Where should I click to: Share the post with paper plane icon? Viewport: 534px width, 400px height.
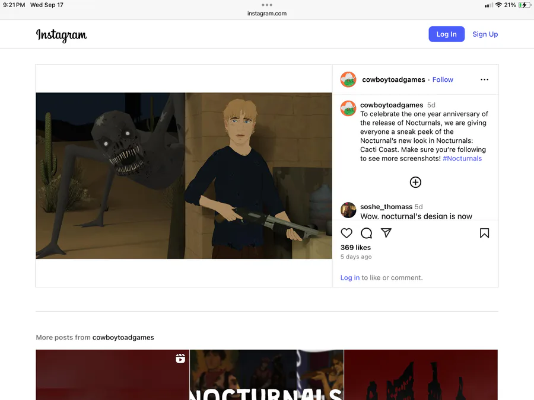386,233
